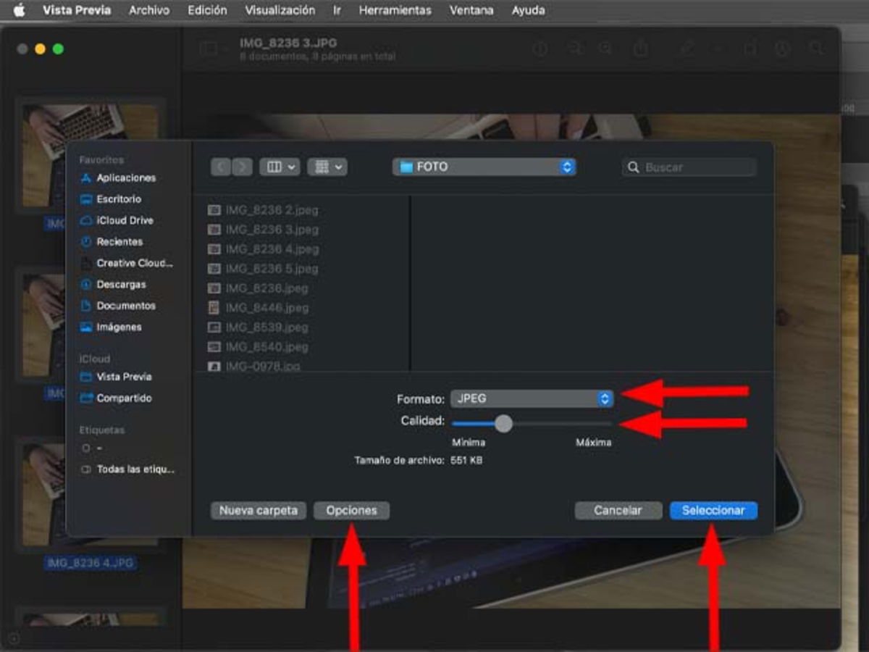Click the share icon in Preview toolbar
The width and height of the screenshot is (869, 652).
tap(640, 49)
